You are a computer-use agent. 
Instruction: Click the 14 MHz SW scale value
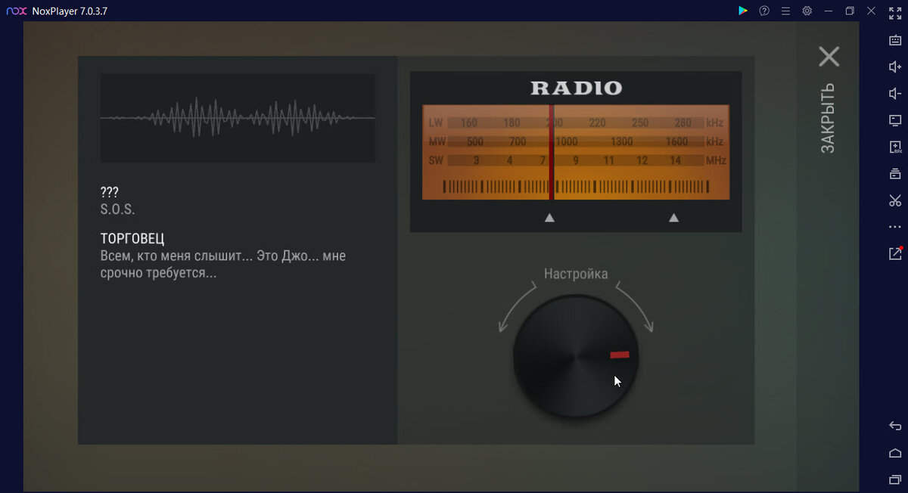(x=675, y=160)
